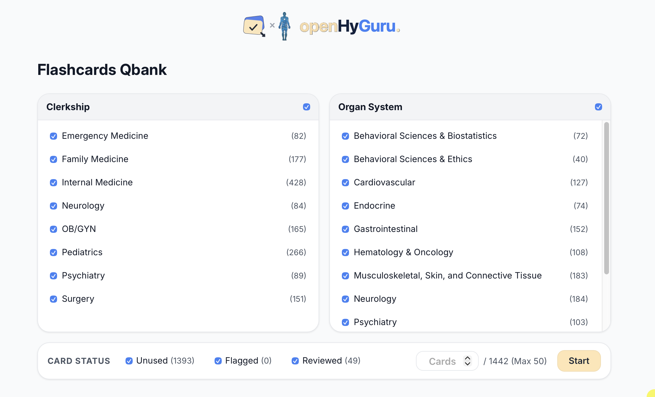Click the flashcard checkmark logo icon

(254, 26)
